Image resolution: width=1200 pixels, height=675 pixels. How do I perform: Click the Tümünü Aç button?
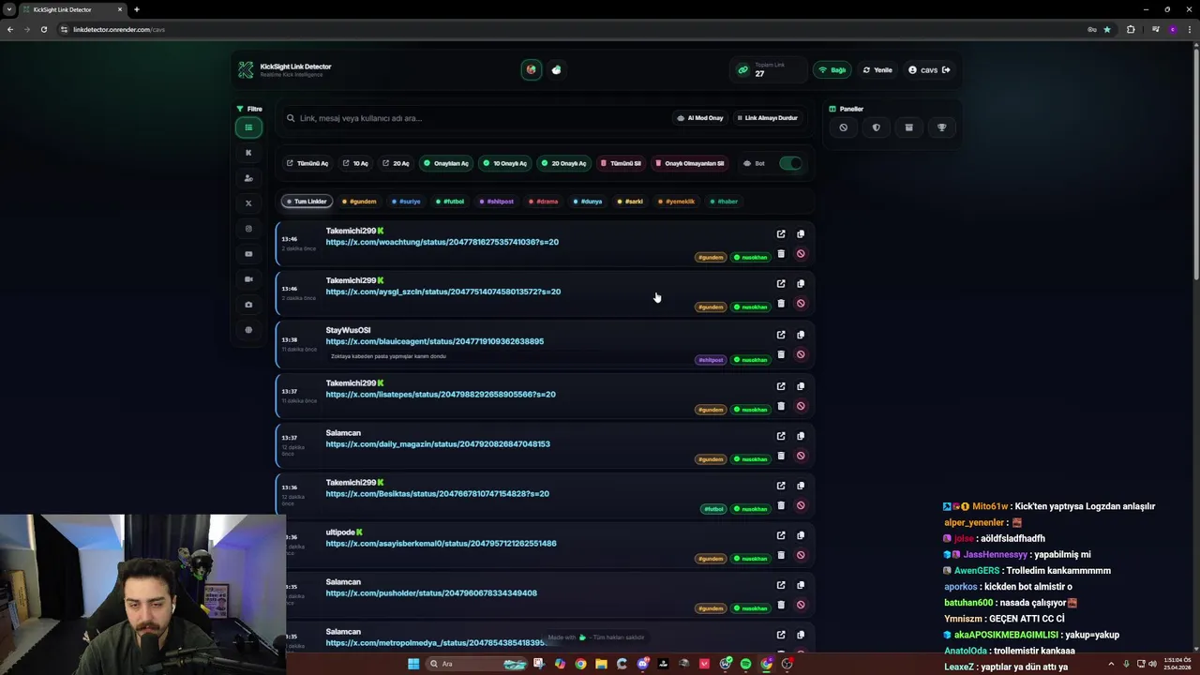pyautogui.click(x=307, y=163)
